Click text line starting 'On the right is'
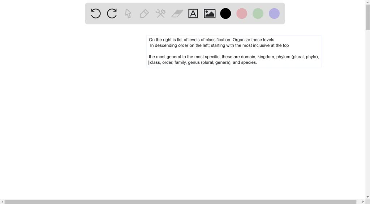The image size is (370, 204). pyautogui.click(x=211, y=40)
